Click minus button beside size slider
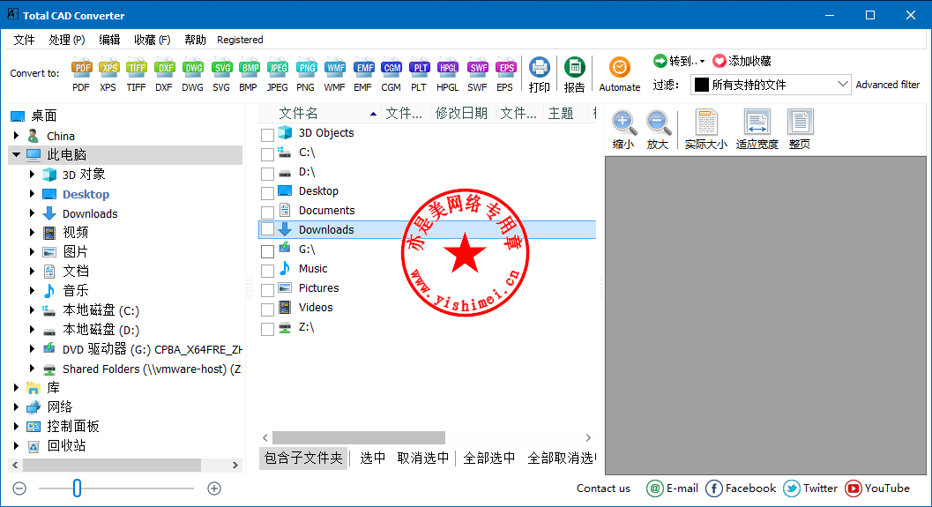932x507 pixels. point(19,488)
